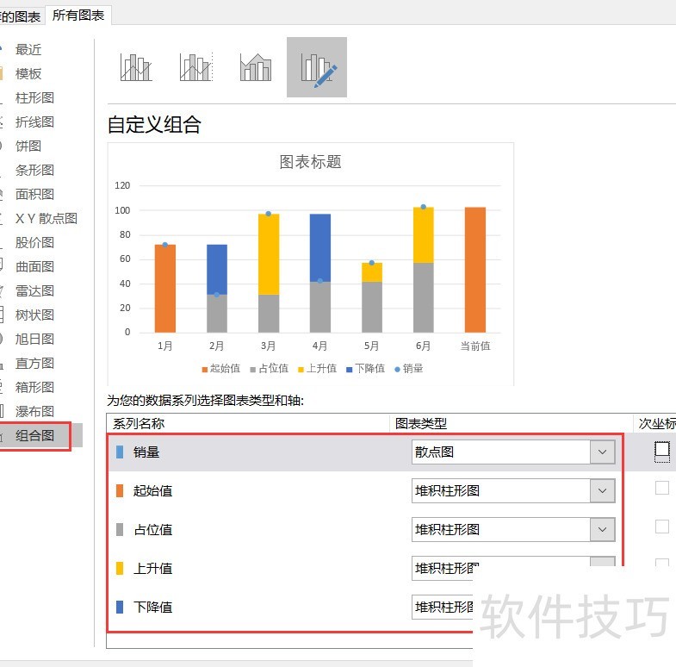The image size is (676, 667).
Task: Choose the column-line on secondary axis icon
Action: coord(195,67)
